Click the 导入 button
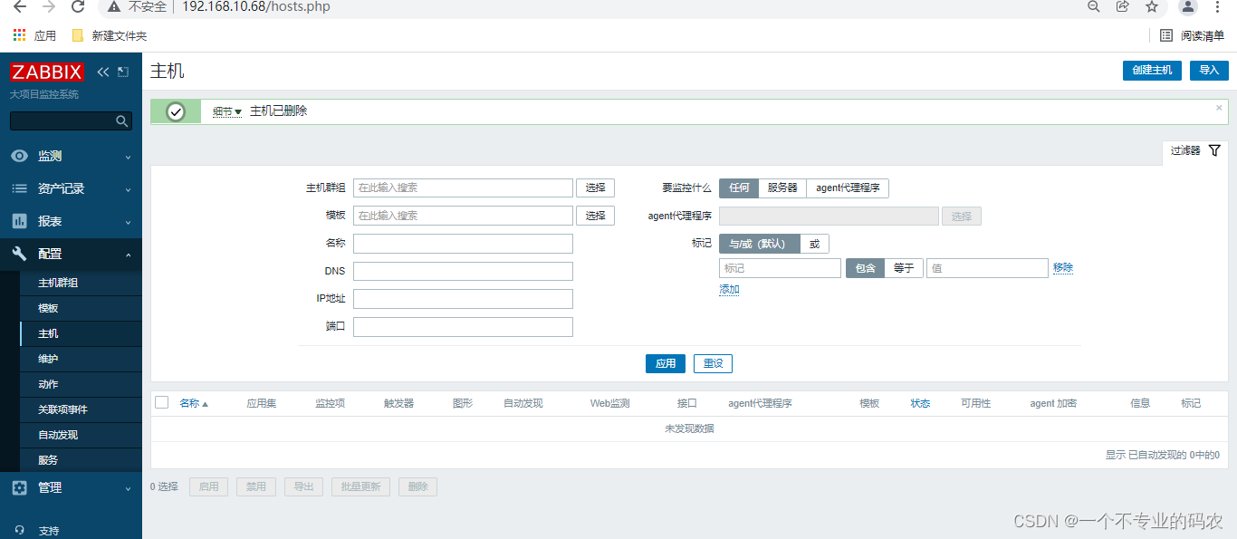Viewport: 1237px width, 539px height. [1209, 70]
